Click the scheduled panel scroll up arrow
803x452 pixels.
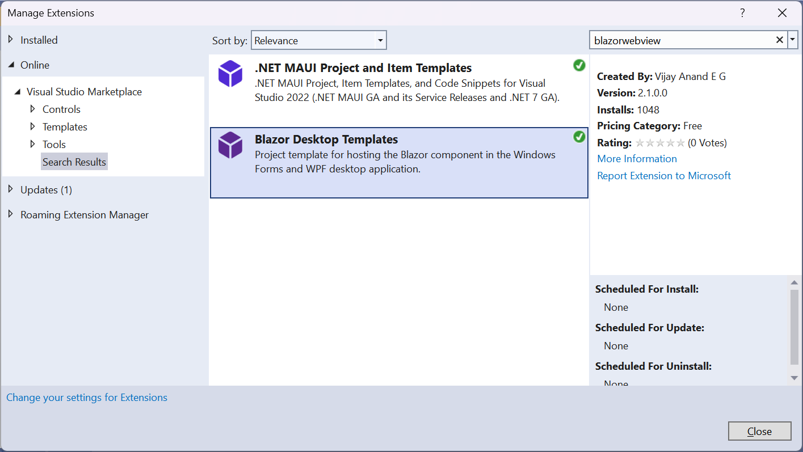(794, 282)
